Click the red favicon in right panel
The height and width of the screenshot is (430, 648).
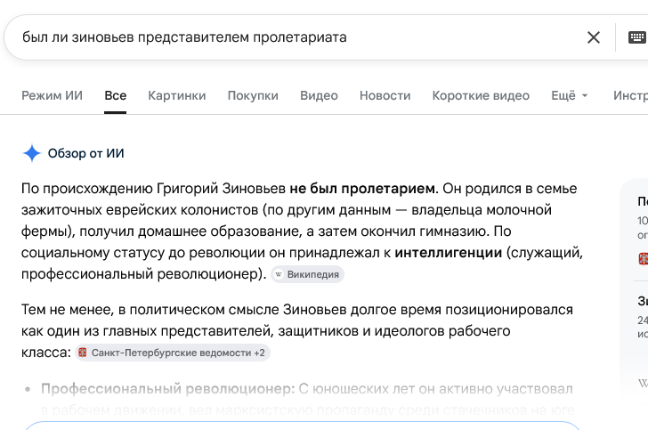tap(643, 259)
